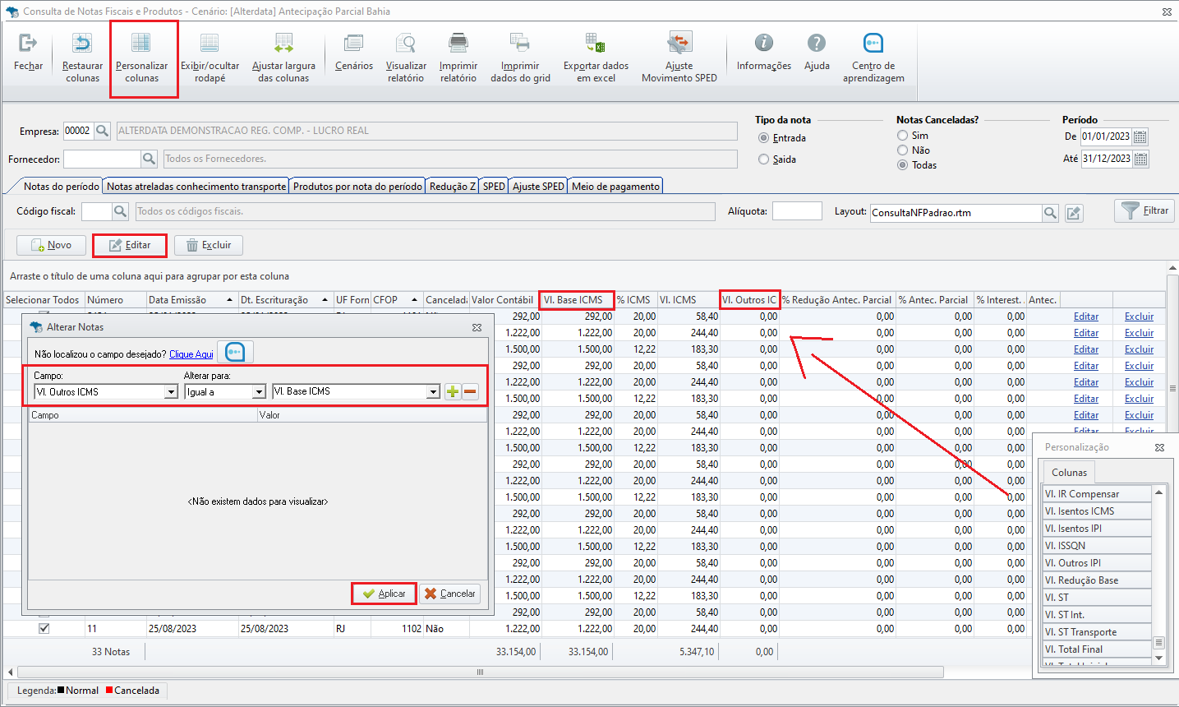This screenshot has width=1179, height=707.
Task: Click Visualizar relatório icon
Action: point(406,58)
